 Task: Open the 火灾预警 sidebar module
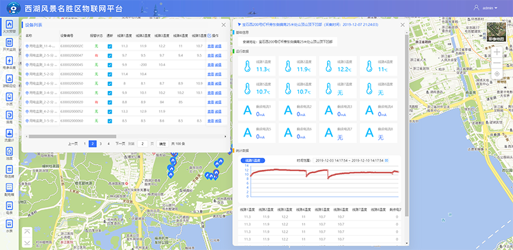[x=9, y=26]
